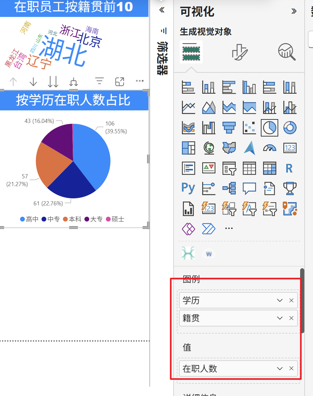The width and height of the screenshot is (313, 396).
Task: Choose the gauge visual icon
Action: click(269, 148)
